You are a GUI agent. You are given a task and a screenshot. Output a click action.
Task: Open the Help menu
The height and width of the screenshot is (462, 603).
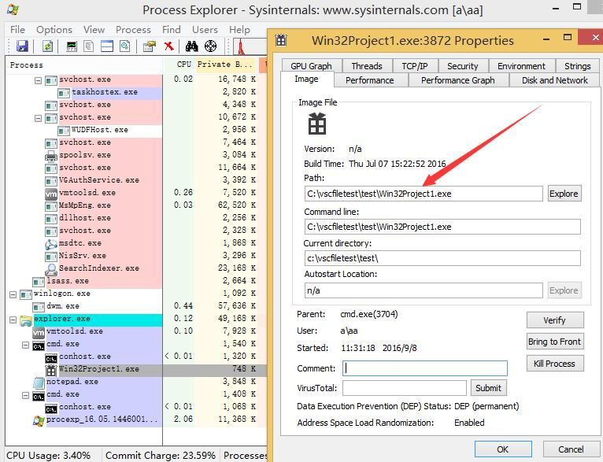[239, 30]
